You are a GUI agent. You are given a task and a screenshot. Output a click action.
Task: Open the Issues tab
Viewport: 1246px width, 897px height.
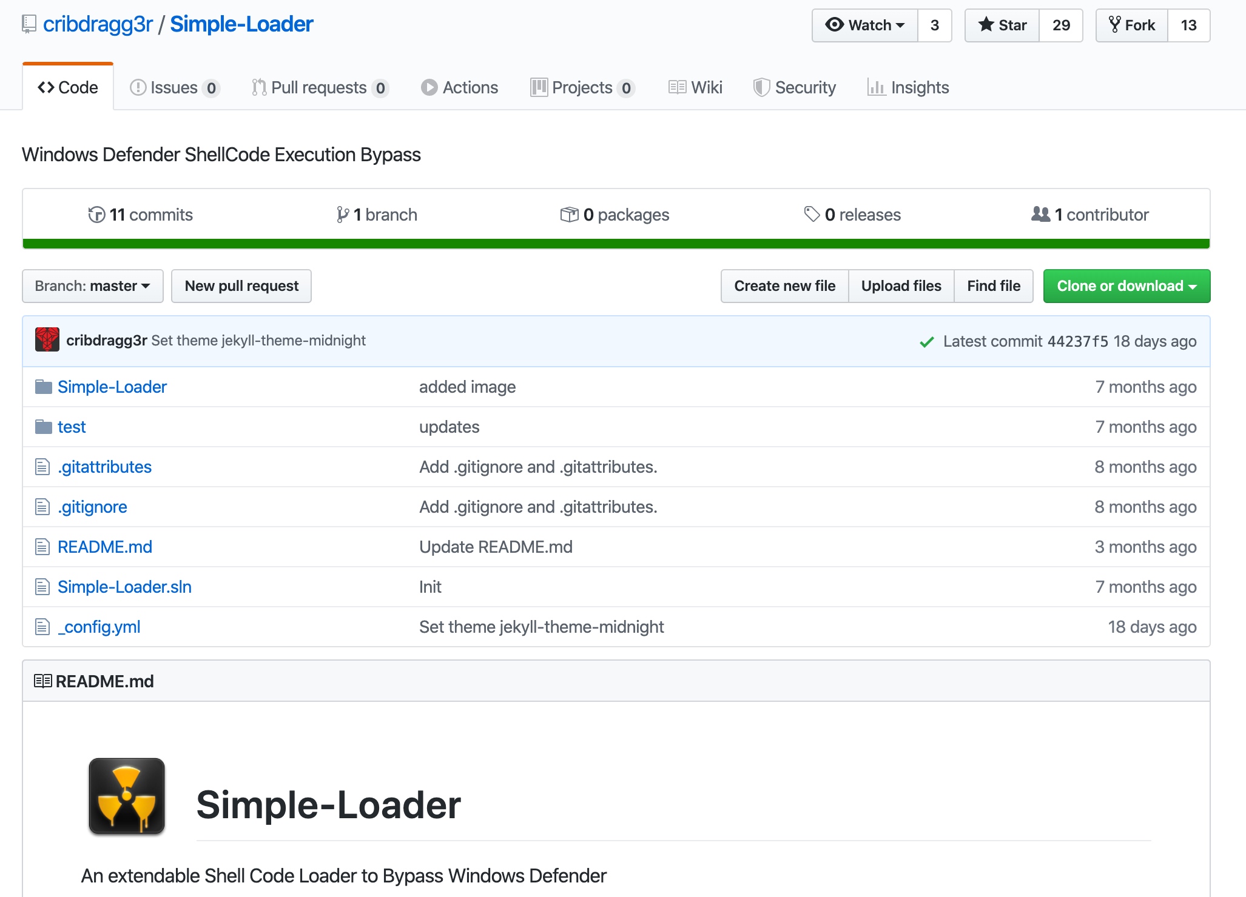pyautogui.click(x=175, y=87)
